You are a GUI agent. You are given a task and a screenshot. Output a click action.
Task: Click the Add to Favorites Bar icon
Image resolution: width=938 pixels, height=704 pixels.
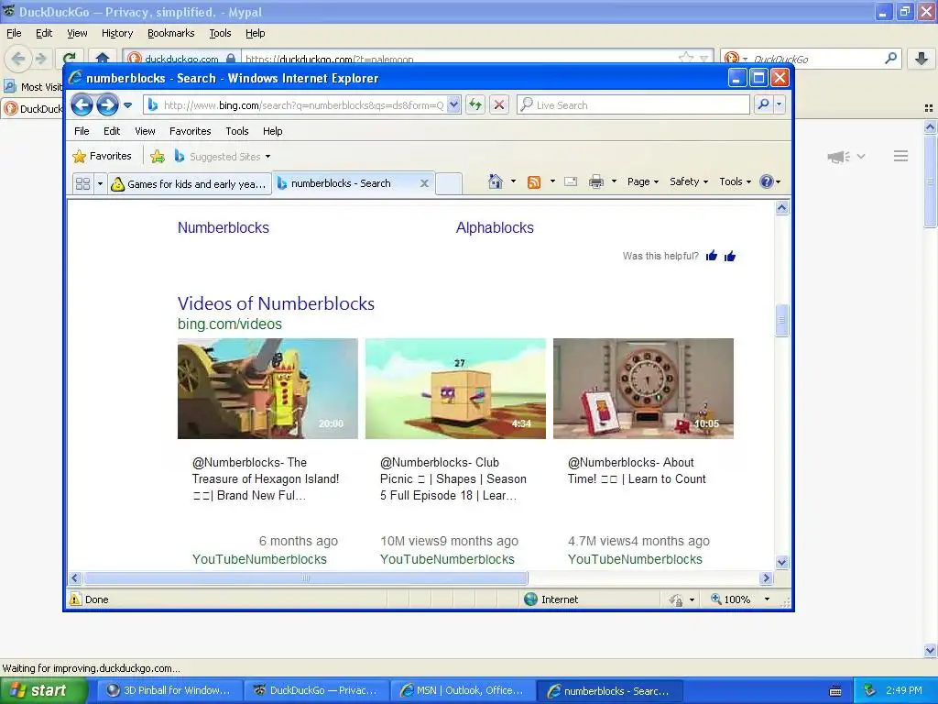[158, 157]
